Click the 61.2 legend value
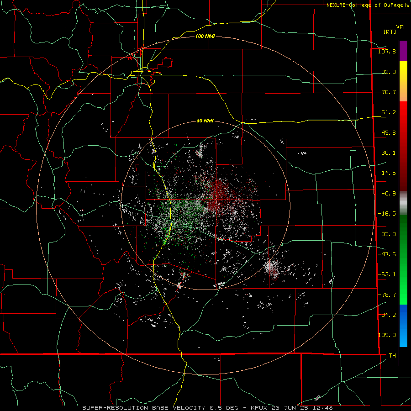411x411 pixels. point(389,112)
